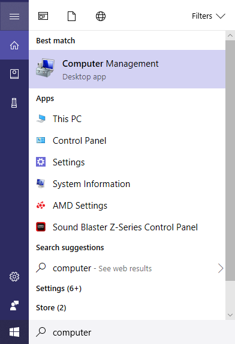Screen dimensions: 235x344
Task: Open Settings app from results
Action: [x=127, y=162]
